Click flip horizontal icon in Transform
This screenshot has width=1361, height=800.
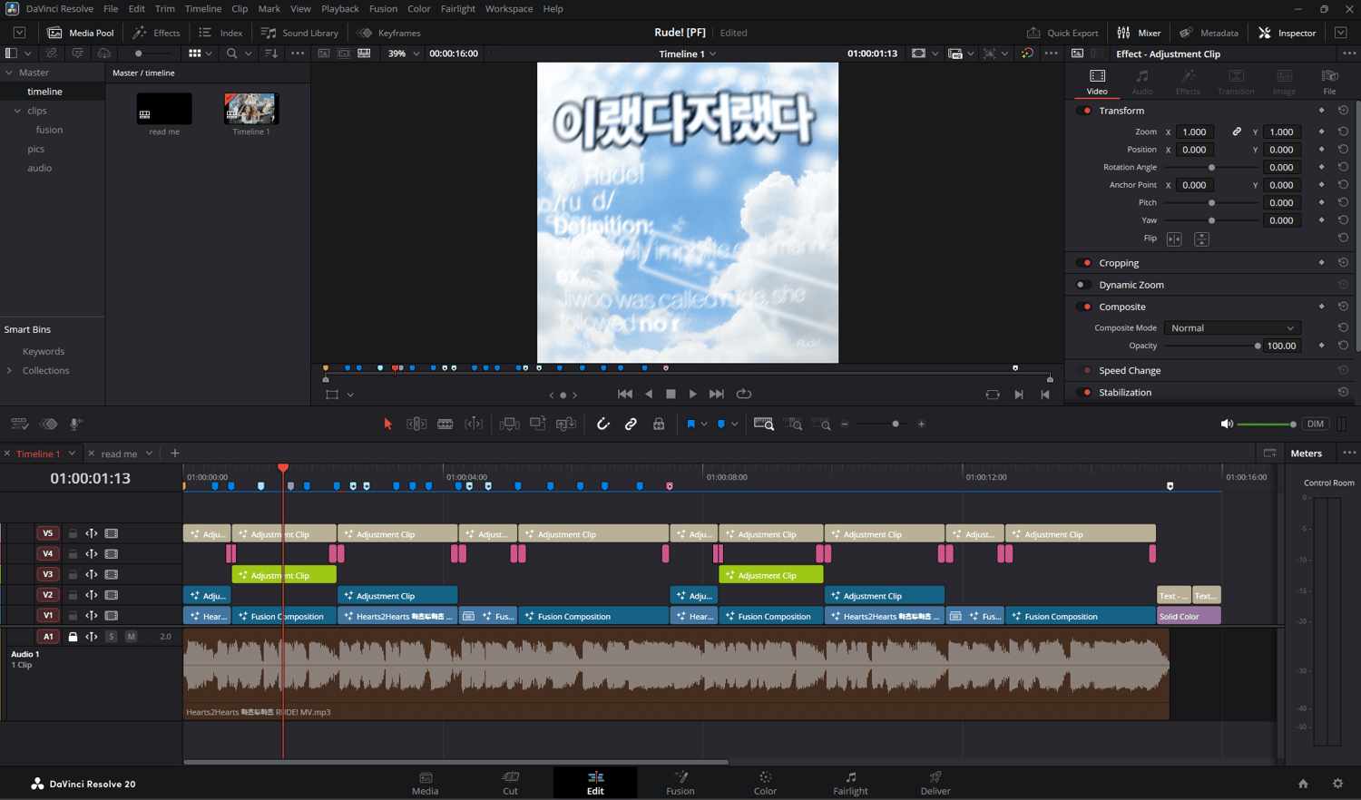[1174, 239]
